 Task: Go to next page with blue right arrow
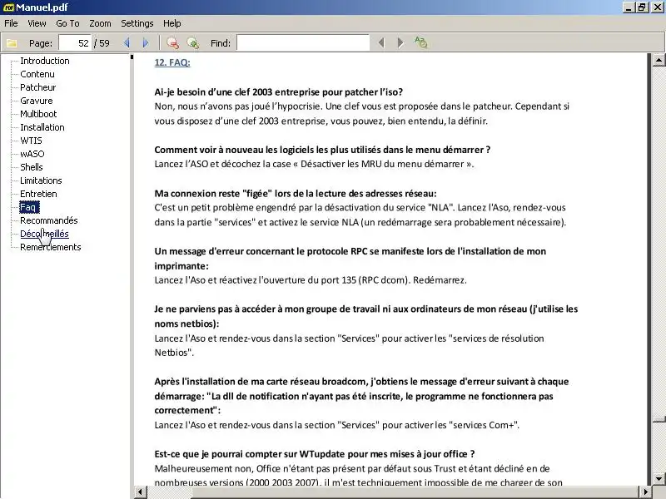pos(146,43)
